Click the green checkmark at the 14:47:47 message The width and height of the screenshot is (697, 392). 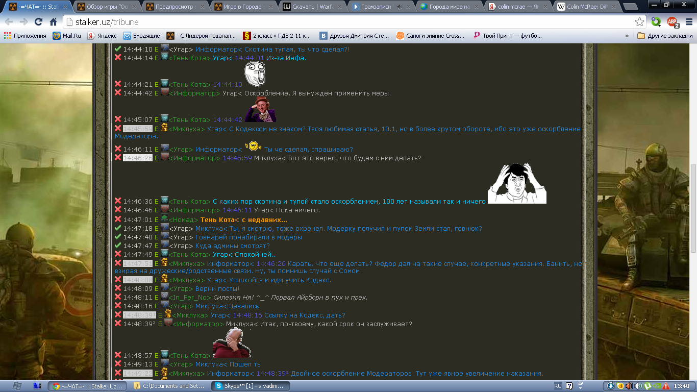(x=118, y=246)
